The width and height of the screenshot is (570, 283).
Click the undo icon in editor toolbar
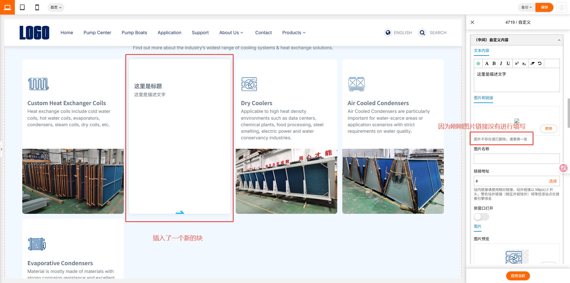[x=540, y=64]
